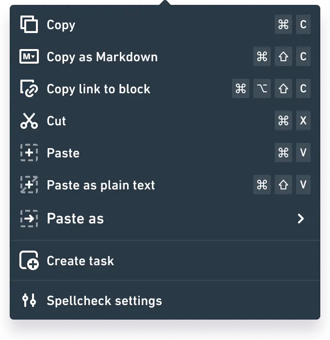Click the Markdown icon beside Copy as Markdown
The image size is (330, 340).
point(29,57)
